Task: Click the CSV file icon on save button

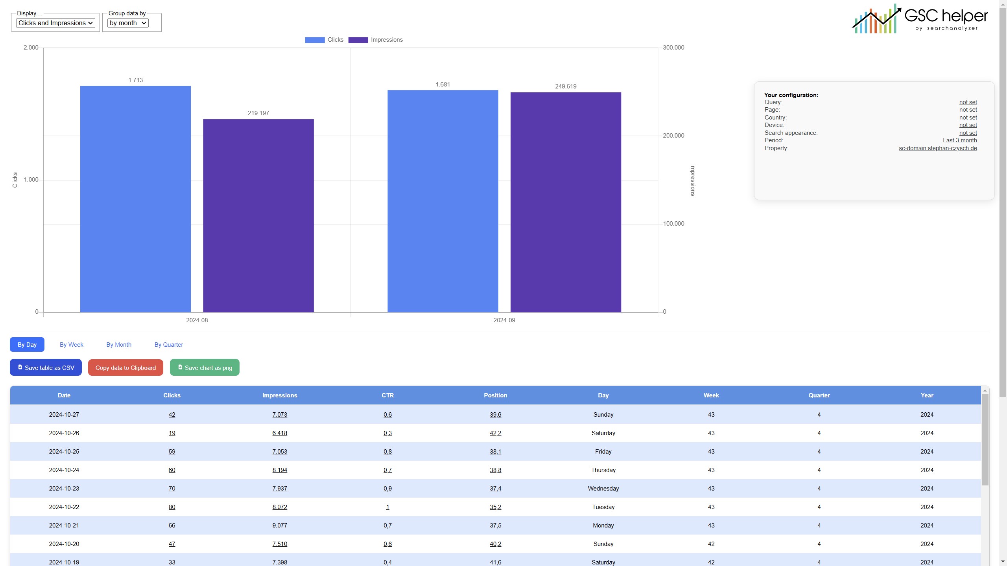Action: (20, 367)
